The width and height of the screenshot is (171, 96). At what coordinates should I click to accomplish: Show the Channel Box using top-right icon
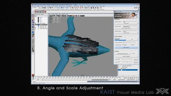point(138,8)
